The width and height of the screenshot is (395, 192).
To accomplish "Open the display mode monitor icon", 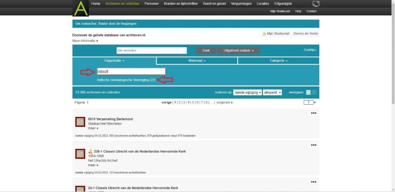I will pyautogui.click(x=316, y=4).
